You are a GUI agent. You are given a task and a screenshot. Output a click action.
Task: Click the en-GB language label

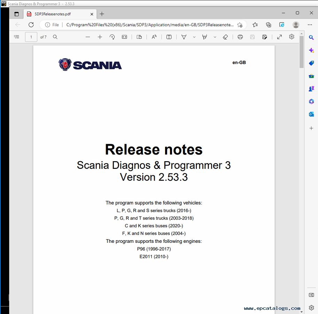239,62
